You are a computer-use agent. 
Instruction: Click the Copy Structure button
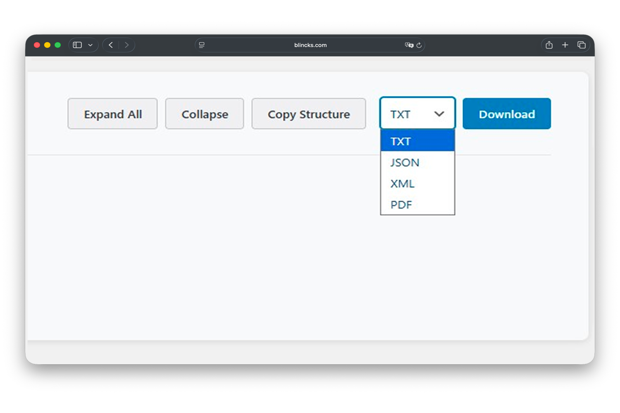(x=308, y=114)
